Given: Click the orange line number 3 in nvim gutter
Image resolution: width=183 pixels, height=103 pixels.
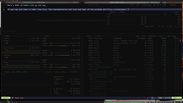Looking at the screenshot, I should click(x=4, y=10).
